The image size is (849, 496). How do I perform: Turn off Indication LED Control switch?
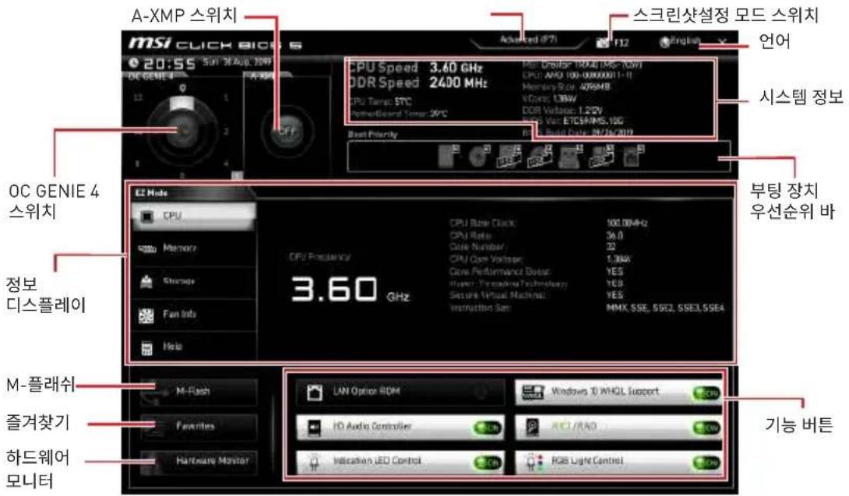487,463
